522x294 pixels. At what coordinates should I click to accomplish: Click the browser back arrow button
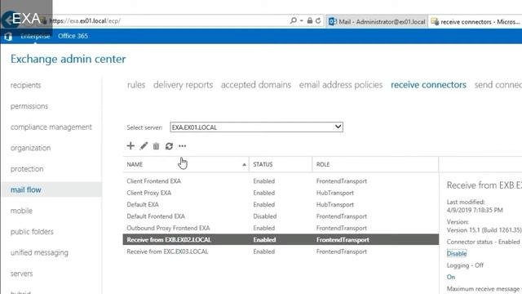[9, 20]
